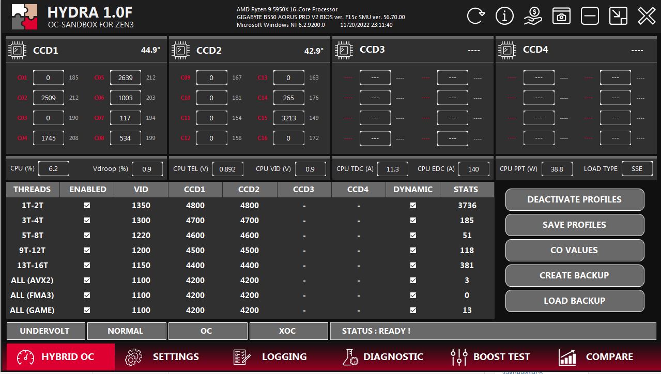This screenshot has width=661, height=374.
Task: Click the THREADS column header
Action: [x=33, y=189]
